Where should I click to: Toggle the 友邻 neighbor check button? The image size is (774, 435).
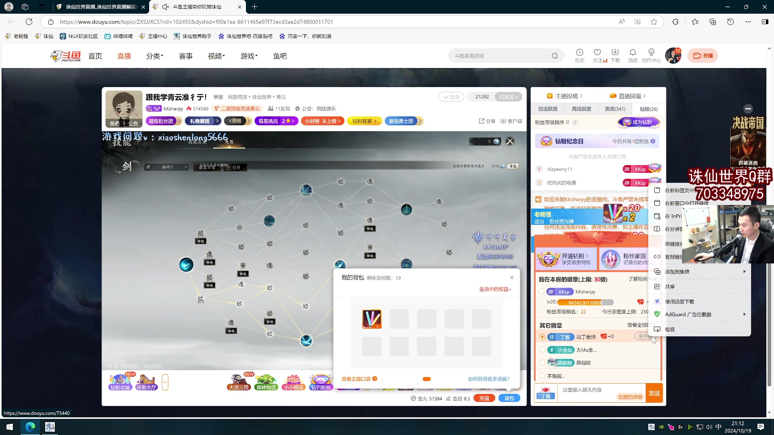(451, 97)
